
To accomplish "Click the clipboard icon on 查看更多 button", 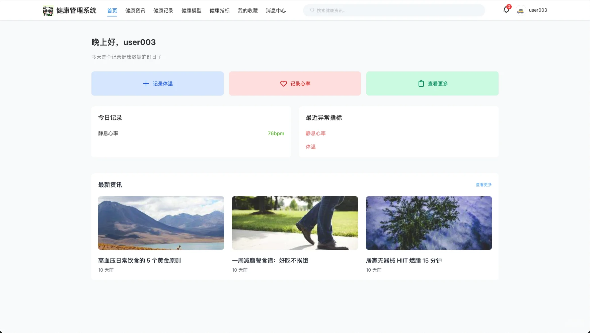I will [421, 84].
